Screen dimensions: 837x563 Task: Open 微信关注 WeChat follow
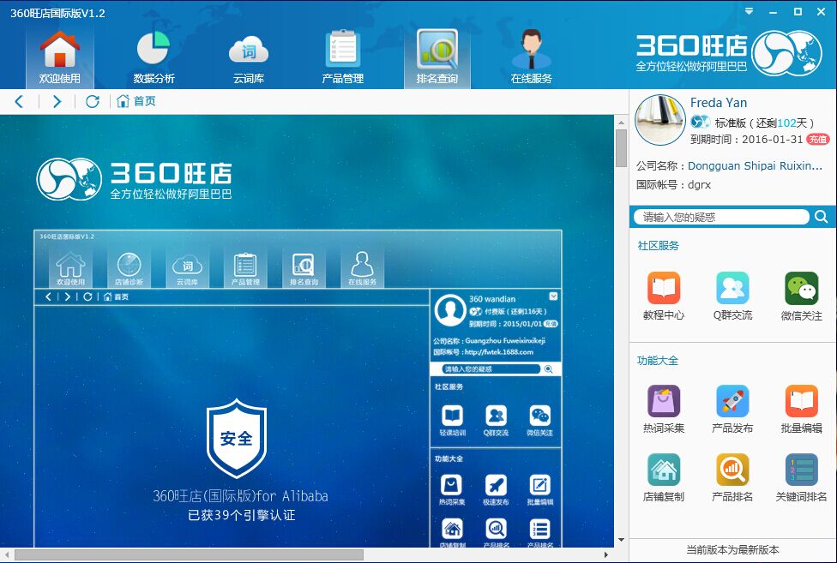(x=801, y=296)
